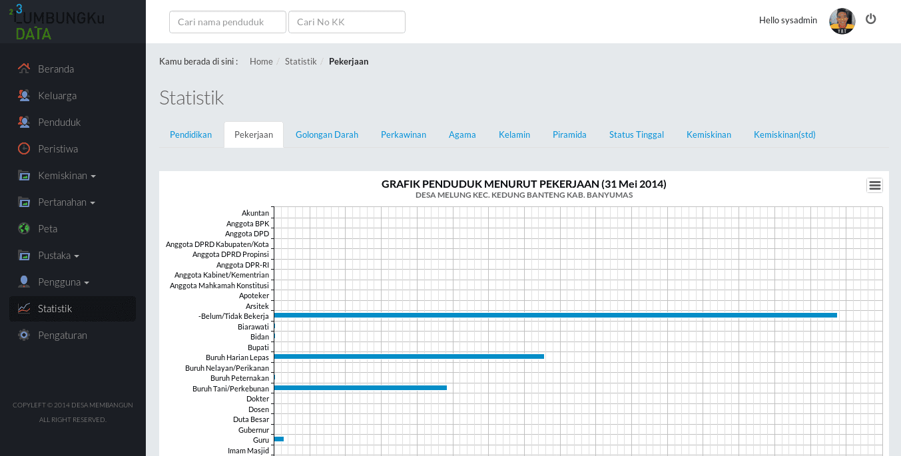Click the sysadmin avatar picture

tap(842, 21)
